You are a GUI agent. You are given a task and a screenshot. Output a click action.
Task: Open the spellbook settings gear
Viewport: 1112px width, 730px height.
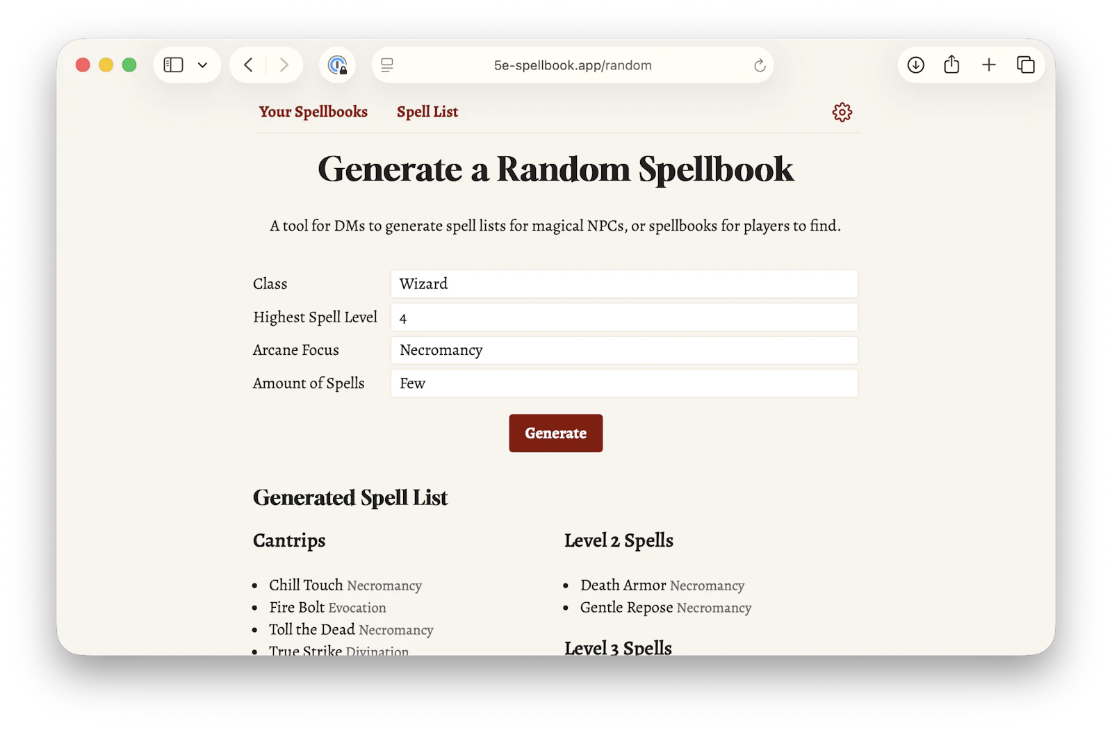click(x=842, y=112)
